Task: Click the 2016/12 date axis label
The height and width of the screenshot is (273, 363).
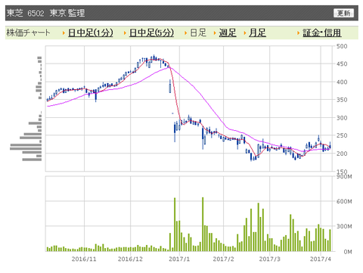Action: (x=130, y=259)
